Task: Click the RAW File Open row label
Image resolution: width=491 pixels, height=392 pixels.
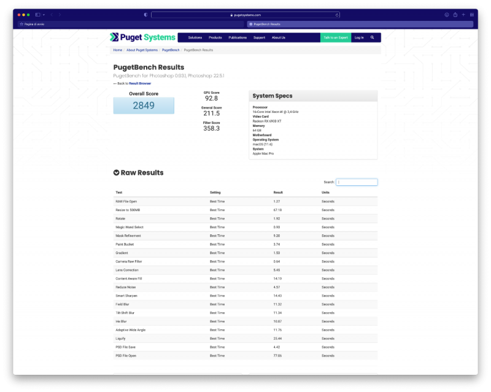Action: coord(126,202)
